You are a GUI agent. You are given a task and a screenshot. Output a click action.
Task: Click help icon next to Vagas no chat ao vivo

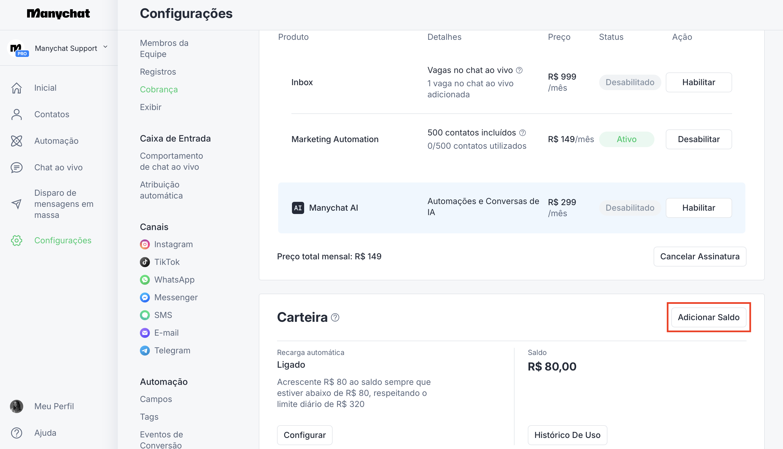[519, 71]
